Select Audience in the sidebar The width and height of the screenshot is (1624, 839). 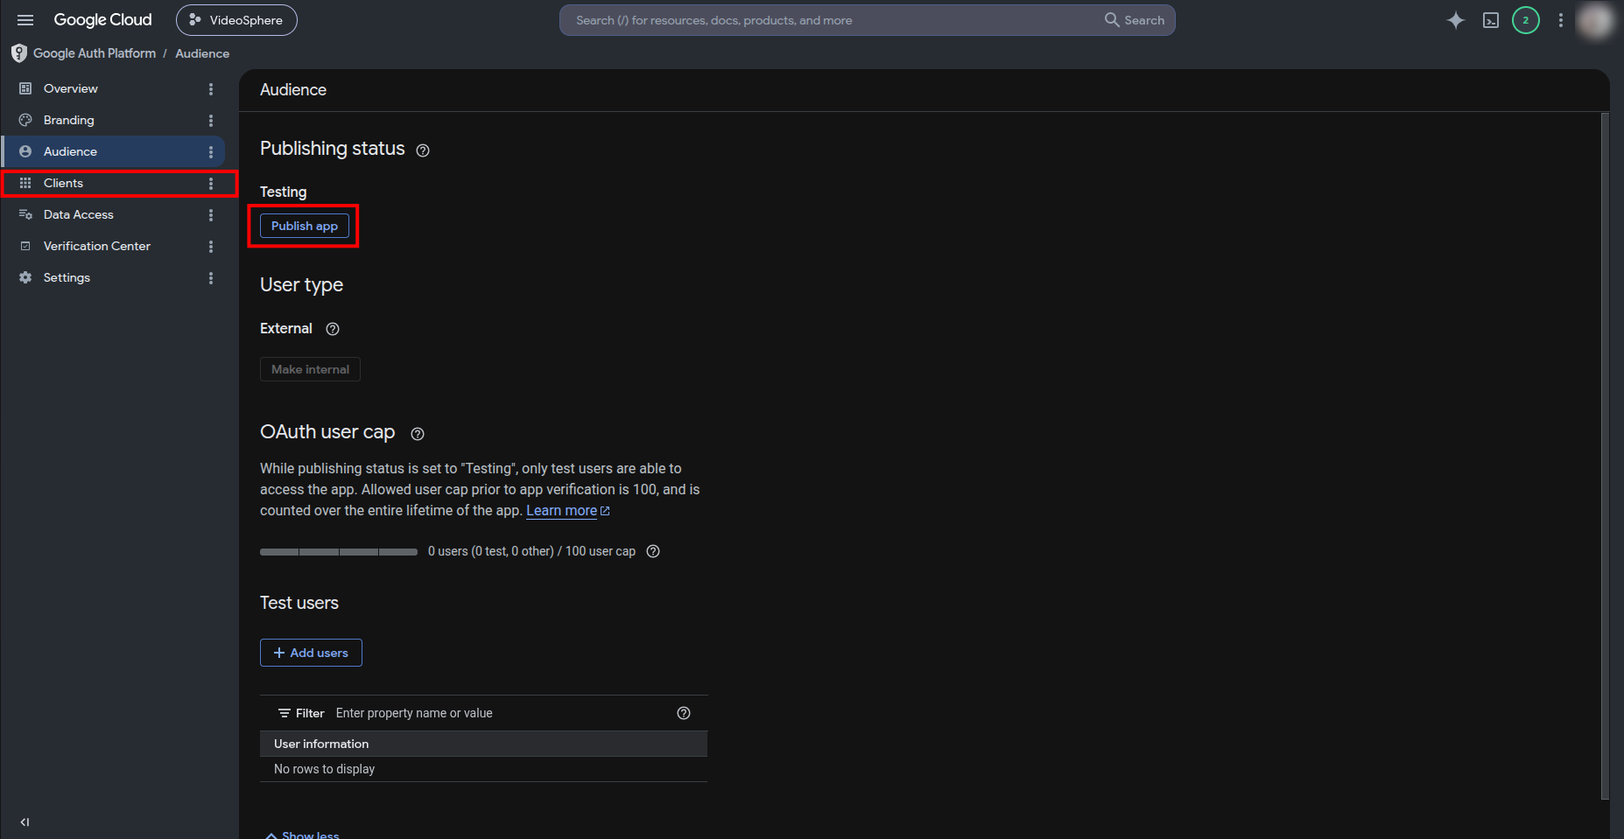114,151
